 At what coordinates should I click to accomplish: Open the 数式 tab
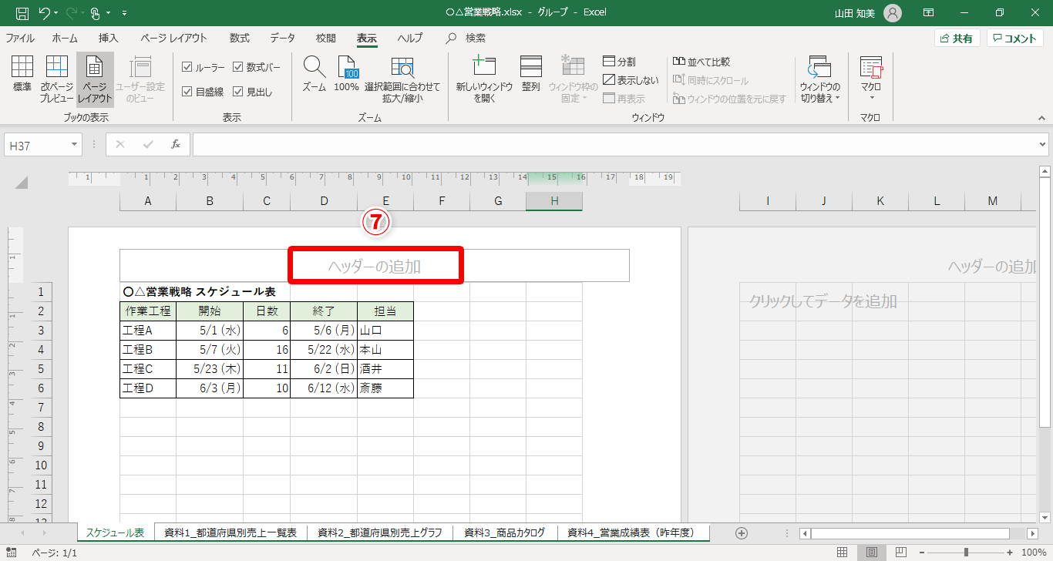point(240,38)
